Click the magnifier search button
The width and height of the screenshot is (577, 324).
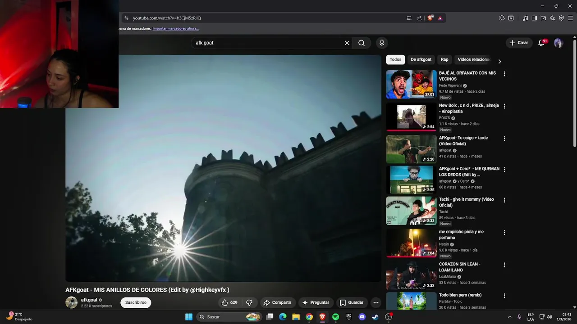point(362,43)
